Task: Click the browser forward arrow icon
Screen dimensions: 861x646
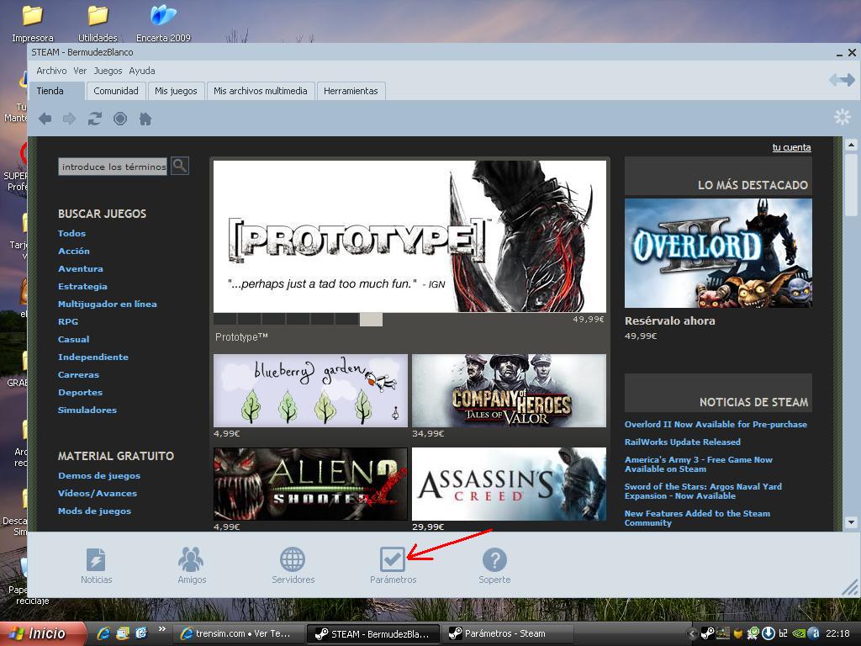Action: coord(70,119)
